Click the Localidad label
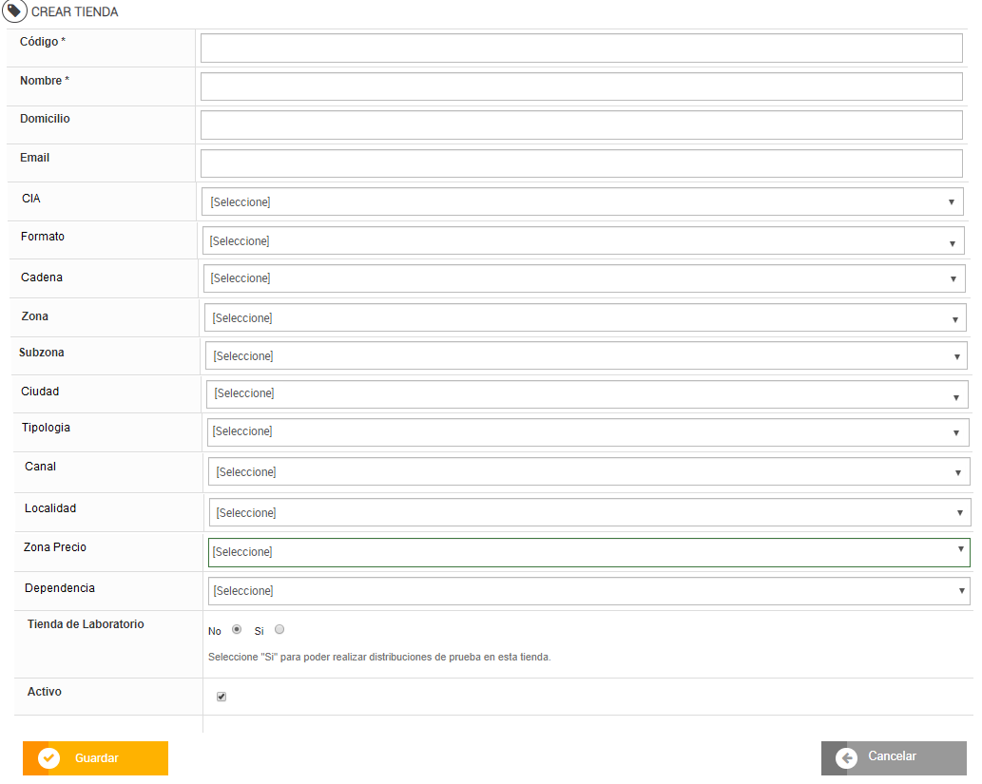This screenshot has height=784, width=982. 50,508
